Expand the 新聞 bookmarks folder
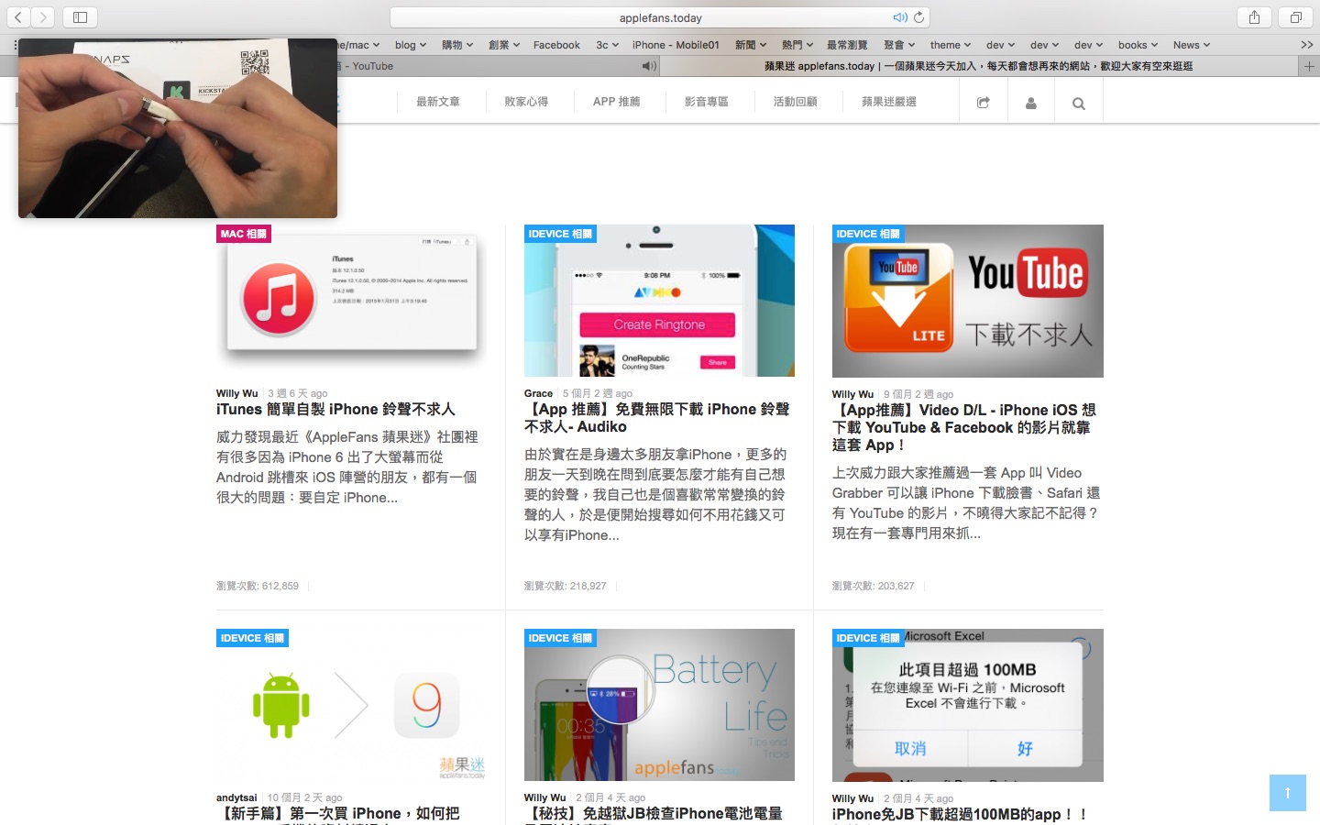 click(751, 45)
